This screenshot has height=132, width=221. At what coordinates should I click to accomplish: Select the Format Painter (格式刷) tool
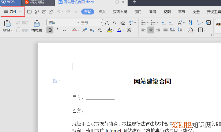click(x=36, y=26)
